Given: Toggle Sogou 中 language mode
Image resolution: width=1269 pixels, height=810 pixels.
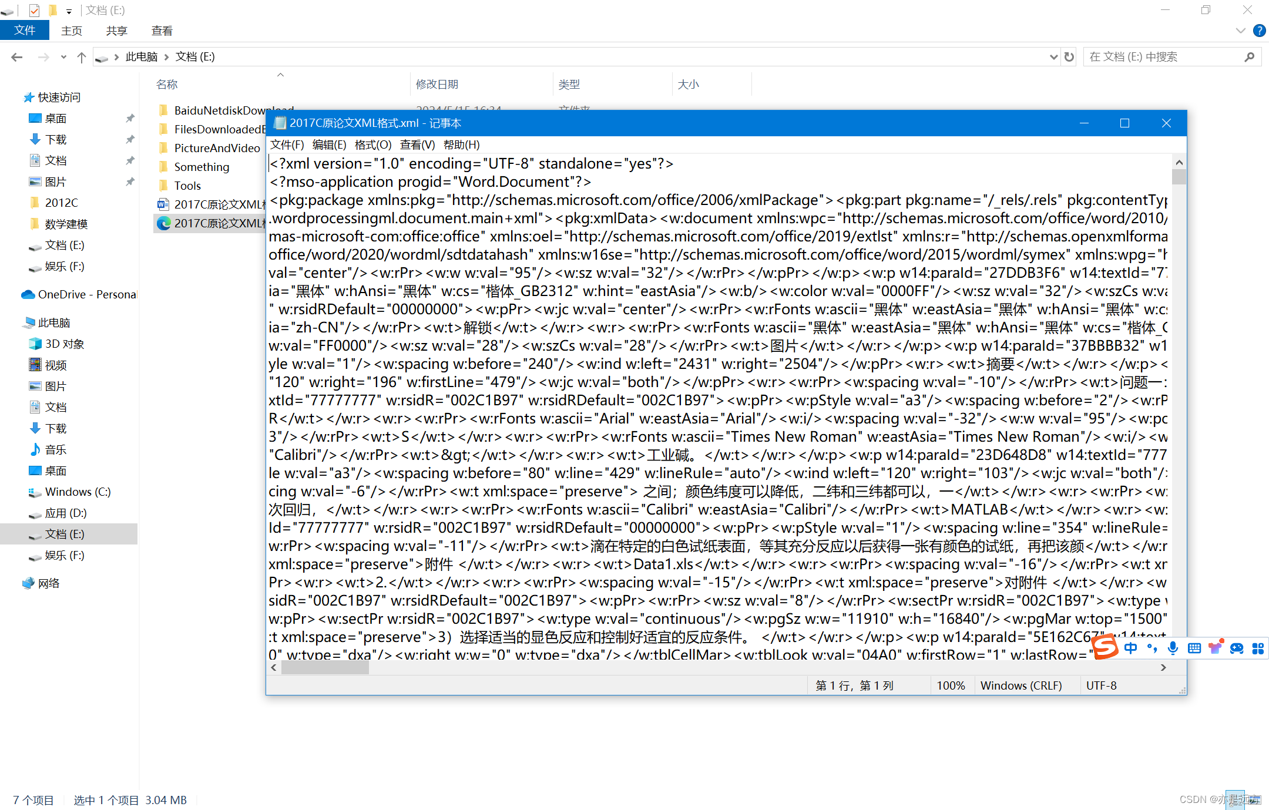Looking at the screenshot, I should (x=1130, y=648).
